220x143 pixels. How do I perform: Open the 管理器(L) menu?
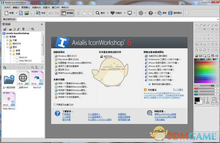click(x=26, y=7)
